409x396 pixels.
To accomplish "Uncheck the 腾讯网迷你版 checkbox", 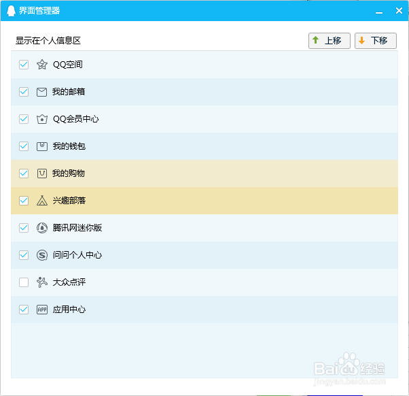I will [x=24, y=228].
